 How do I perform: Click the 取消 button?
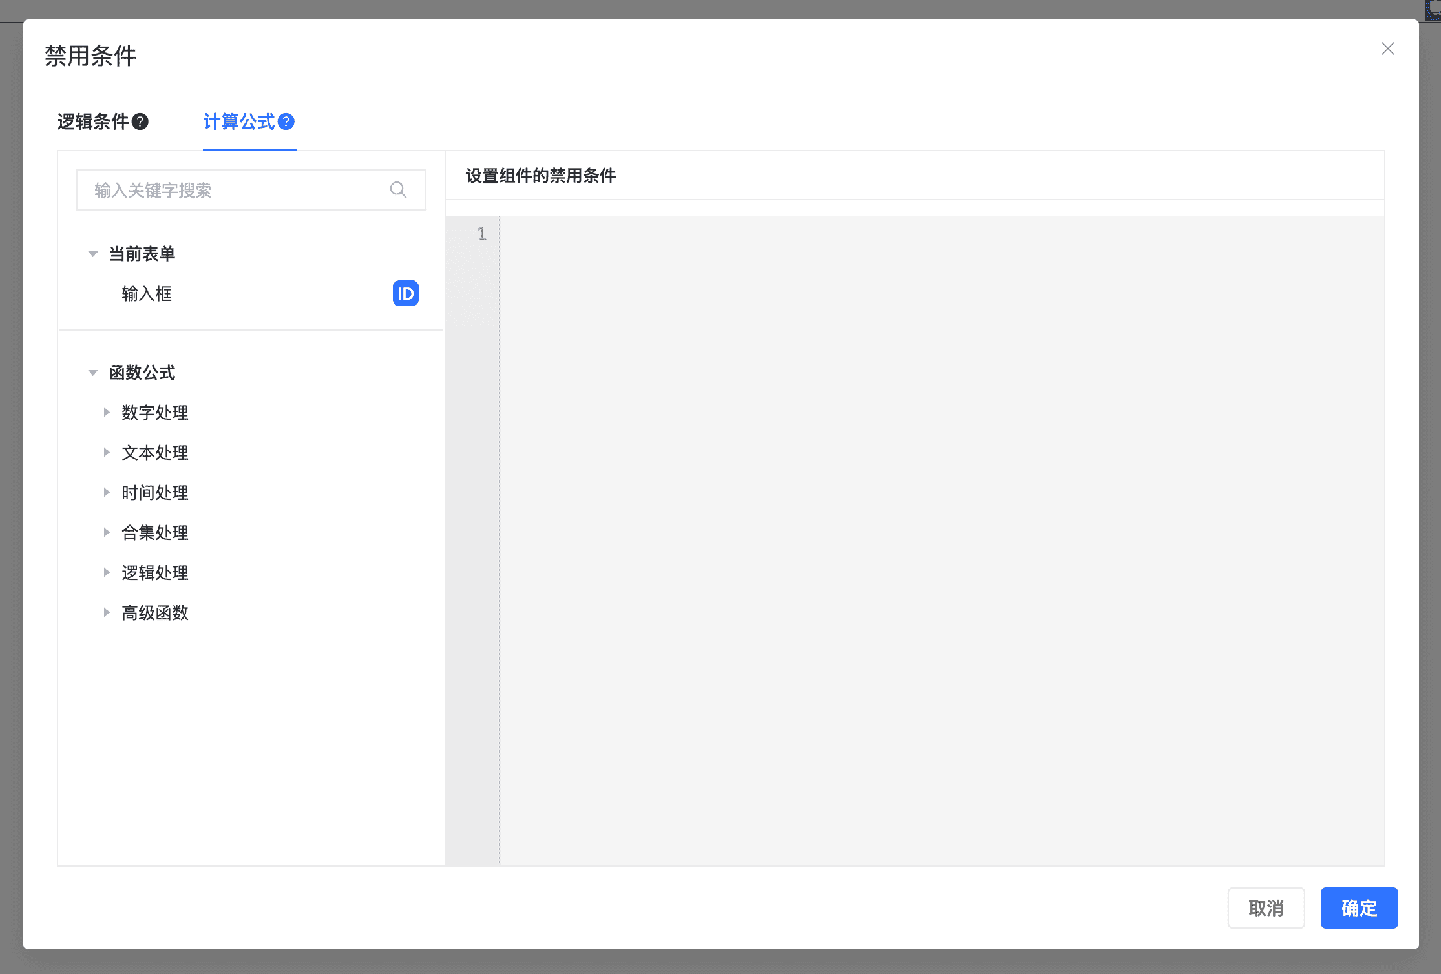[1265, 907]
